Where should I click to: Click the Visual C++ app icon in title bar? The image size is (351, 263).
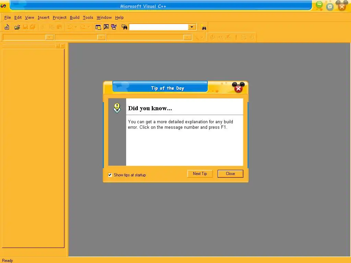pos(3,6)
